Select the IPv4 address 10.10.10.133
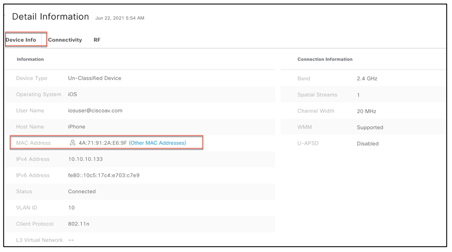This screenshot has height=252, width=452. (x=85, y=159)
